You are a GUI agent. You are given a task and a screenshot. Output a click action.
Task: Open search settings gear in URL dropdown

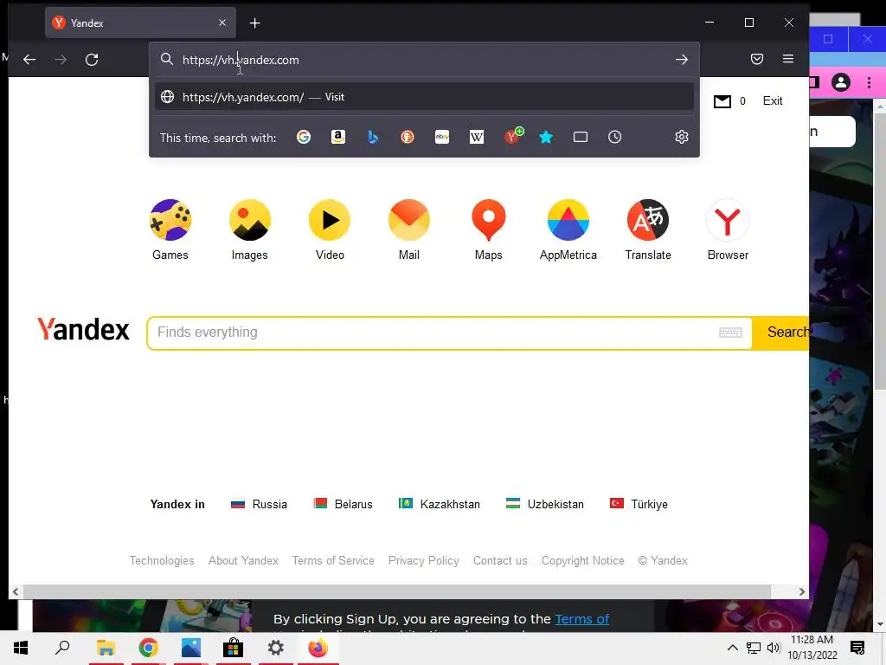pyautogui.click(x=682, y=137)
